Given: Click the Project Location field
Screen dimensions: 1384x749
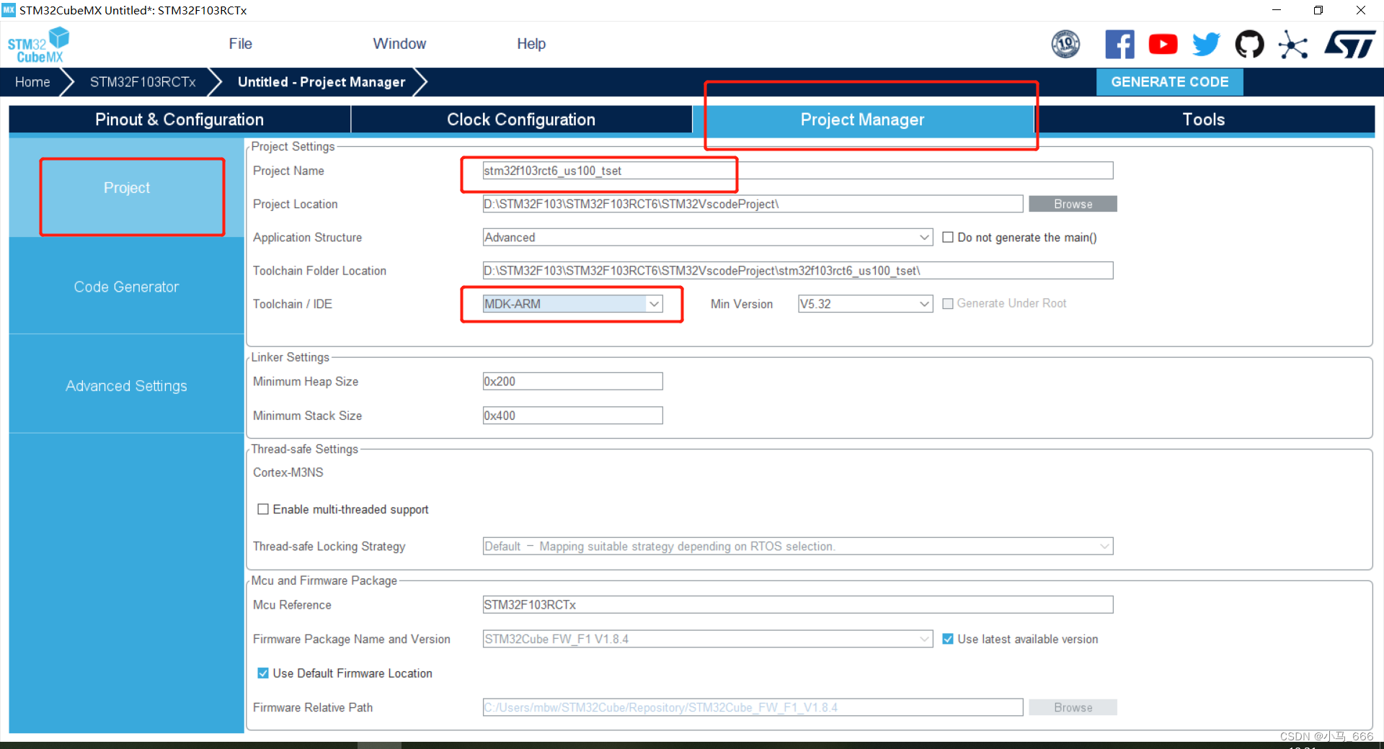Looking at the screenshot, I should click(753, 204).
